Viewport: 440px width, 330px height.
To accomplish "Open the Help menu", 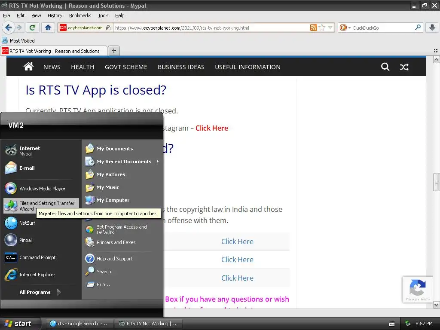I will pos(119,15).
